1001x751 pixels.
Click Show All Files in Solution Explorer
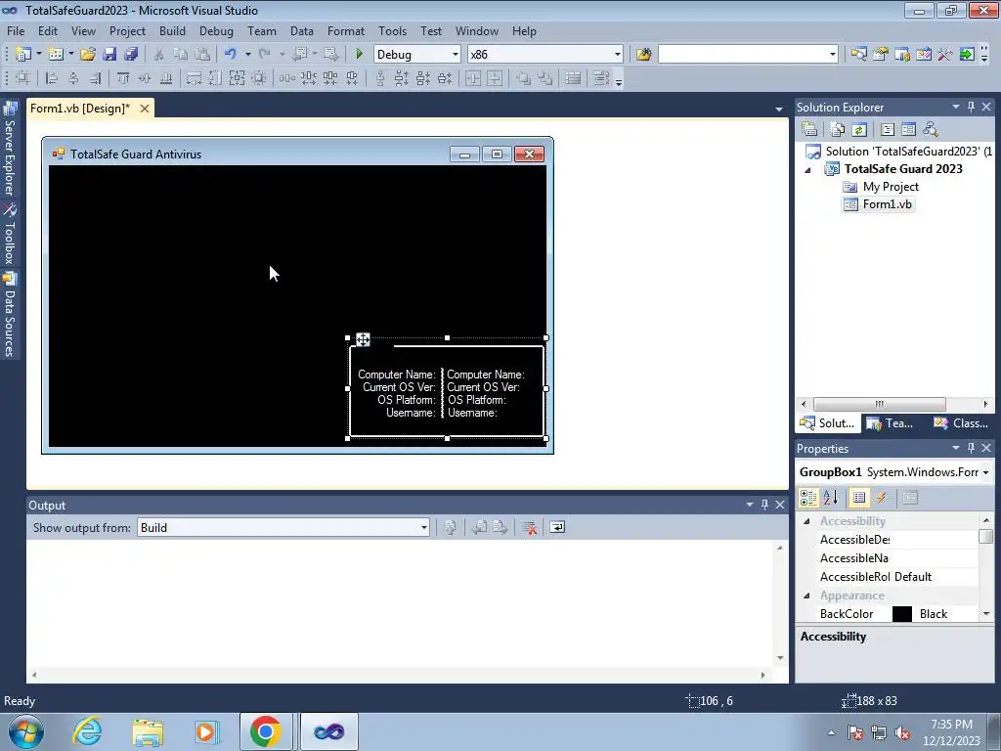838,130
